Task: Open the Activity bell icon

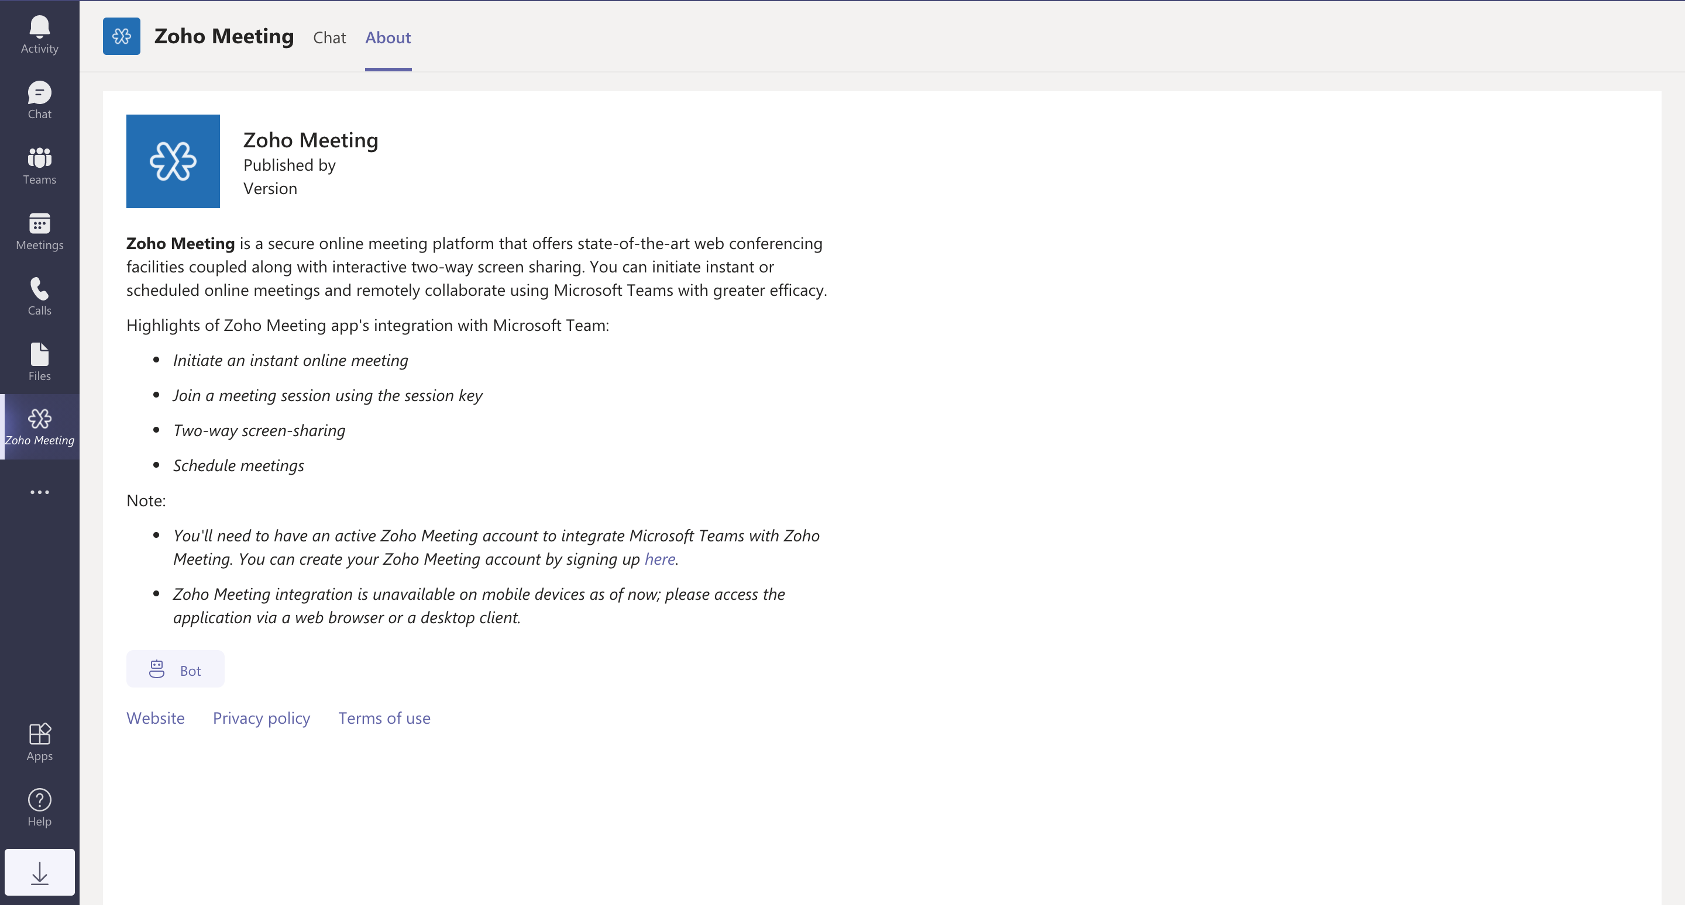Action: [x=39, y=34]
